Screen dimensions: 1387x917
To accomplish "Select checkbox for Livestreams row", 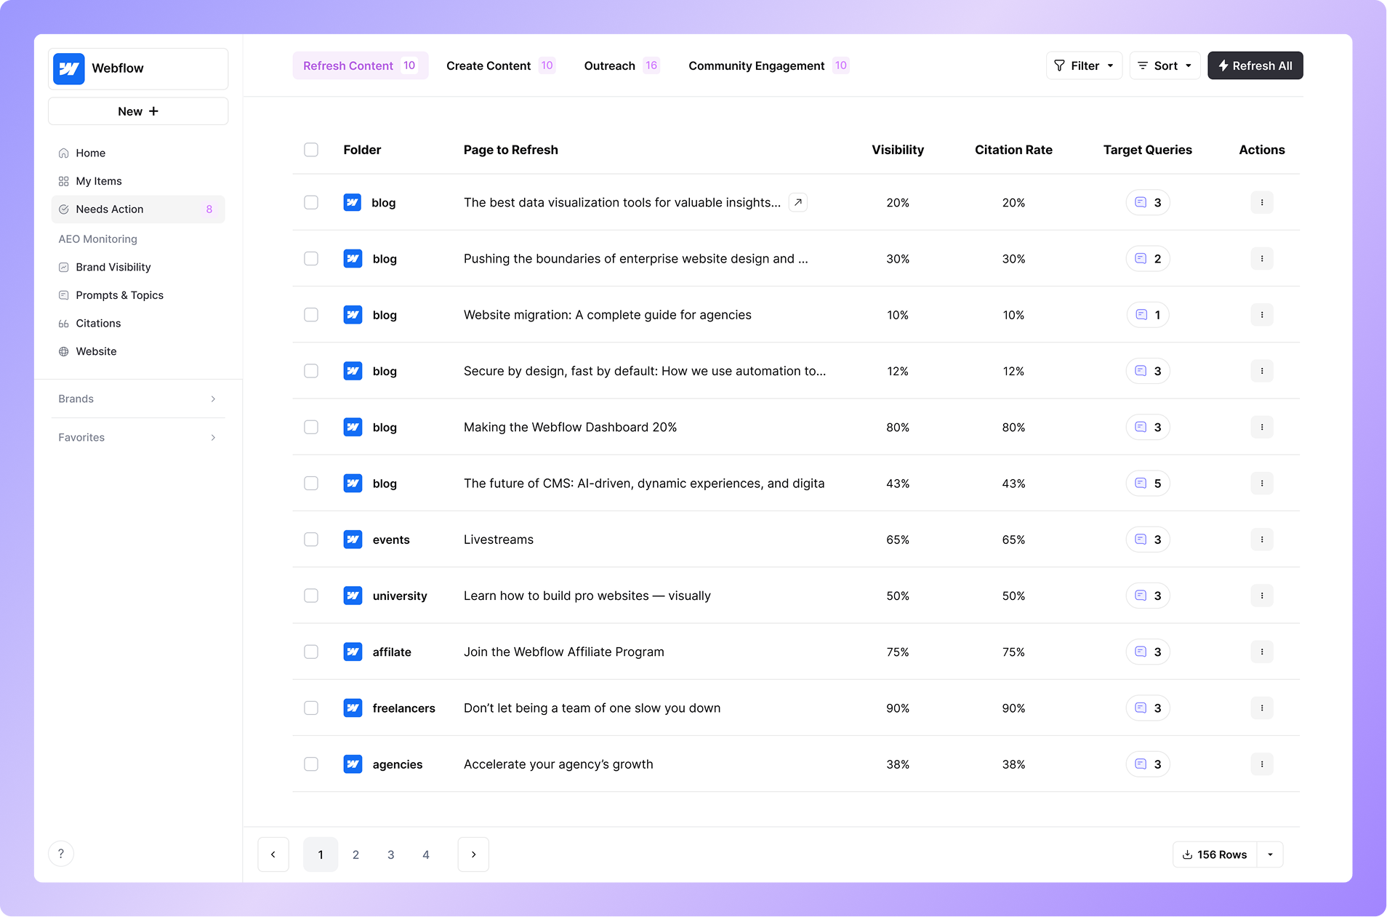I will (311, 540).
